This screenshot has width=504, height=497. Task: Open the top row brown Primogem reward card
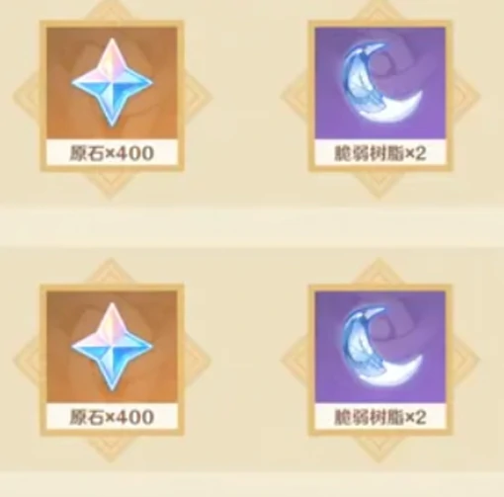(112, 96)
